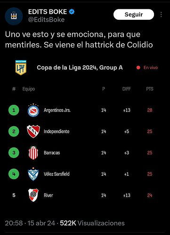Click the Liga Profesional LPF logo
Viewport: 170px width, 235px height.
[21, 67]
